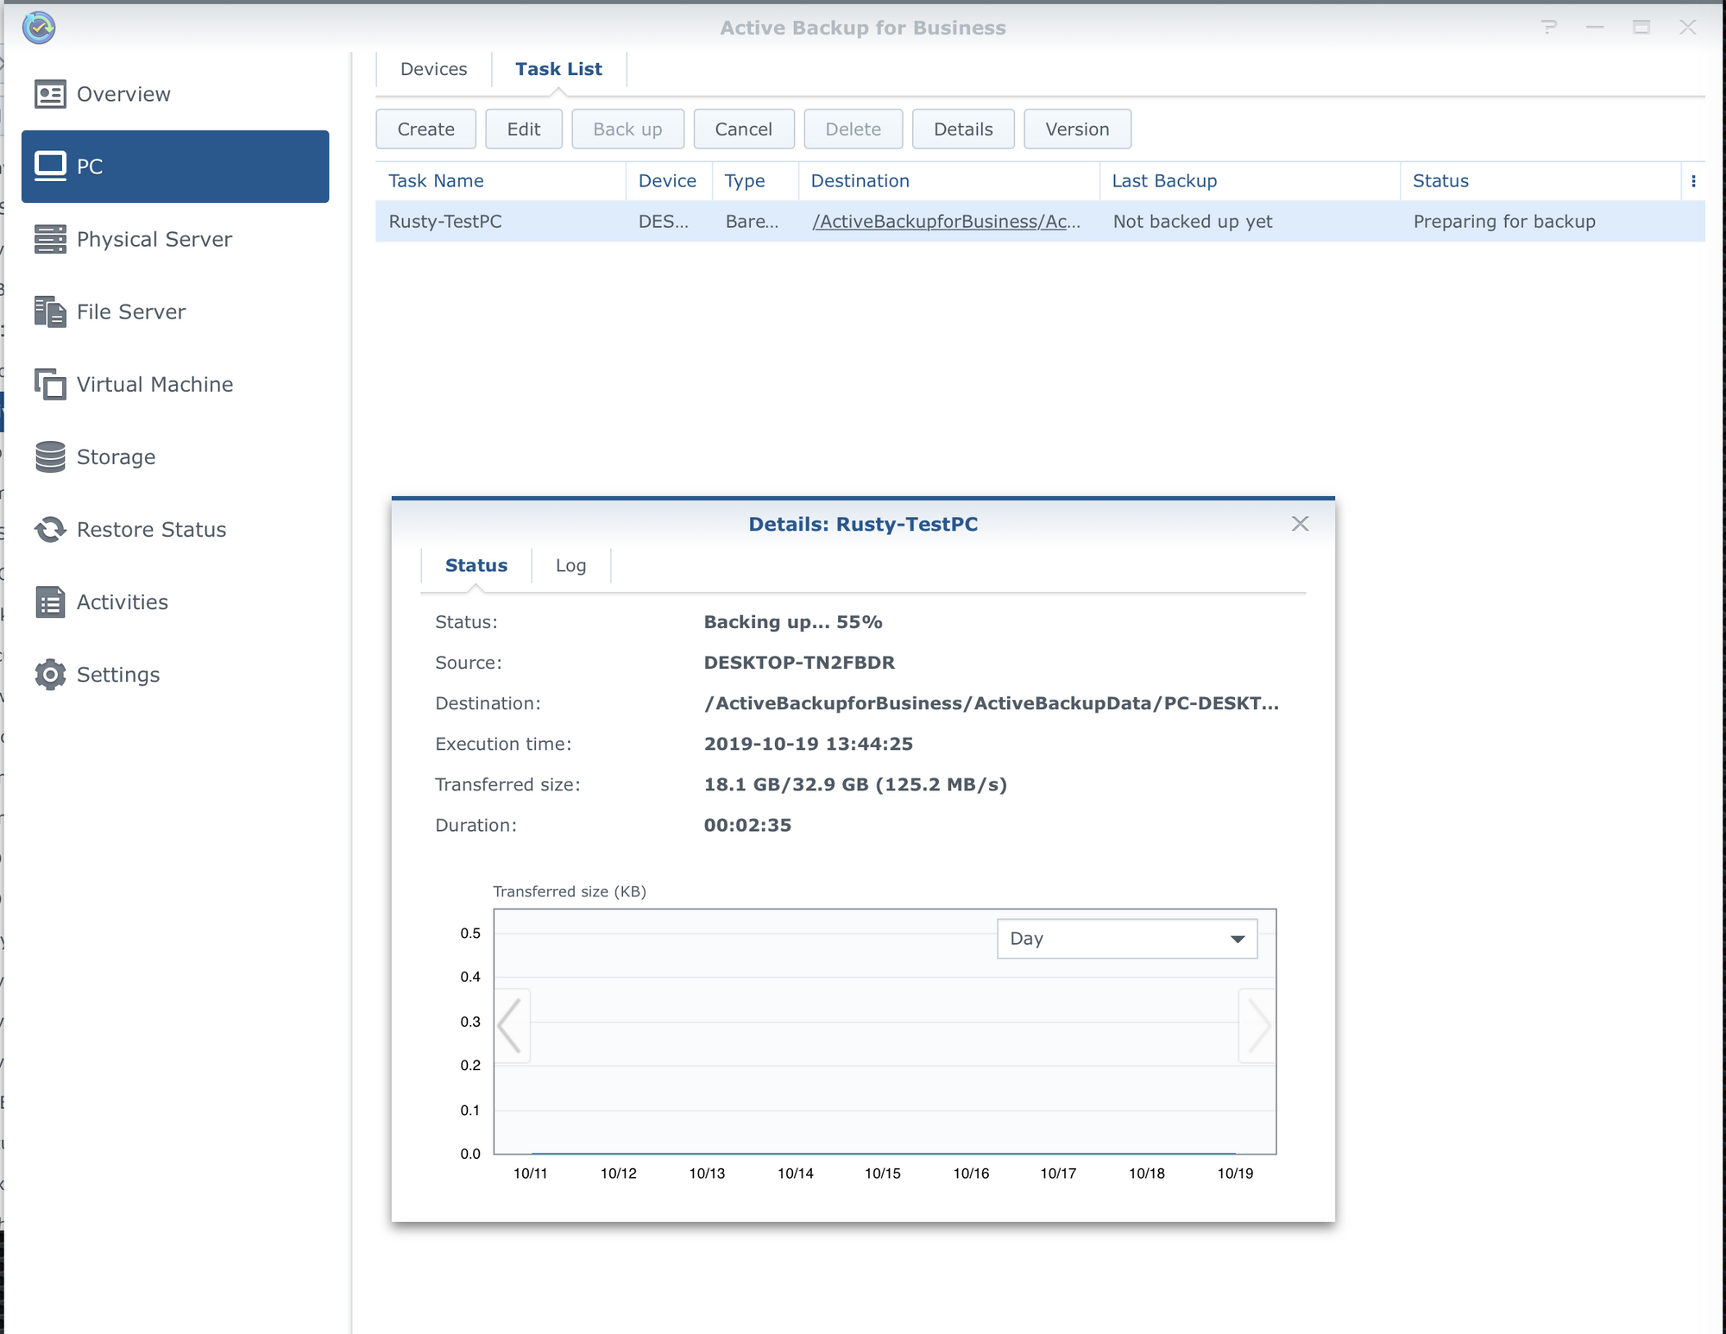Click the 2019-10-19 13:44:25 execution time
Image resolution: width=1726 pixels, height=1334 pixels.
pos(809,744)
